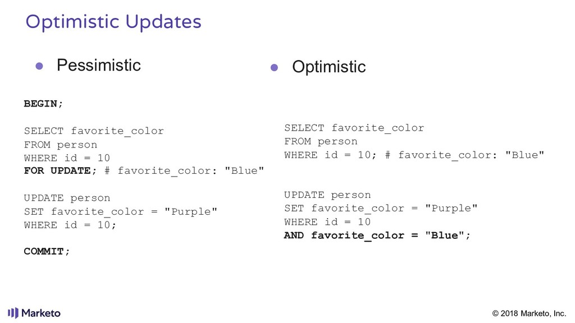The image size is (575, 323).
Task: Click the bold COMMIT; statement
Action: (x=47, y=251)
